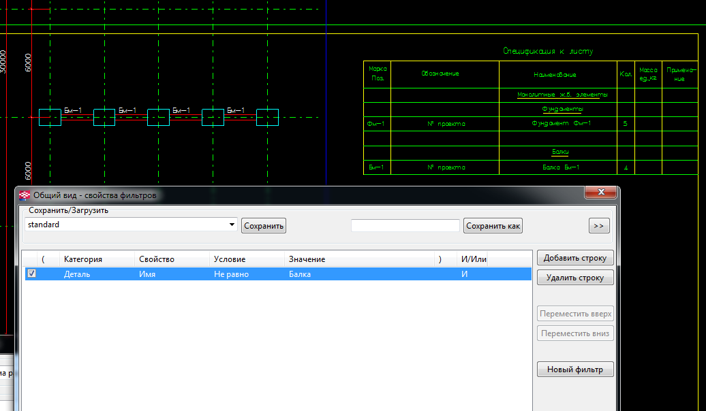The height and width of the screenshot is (411, 706).
Task: Open the 'Не равно' condition cell
Action: coord(231,274)
